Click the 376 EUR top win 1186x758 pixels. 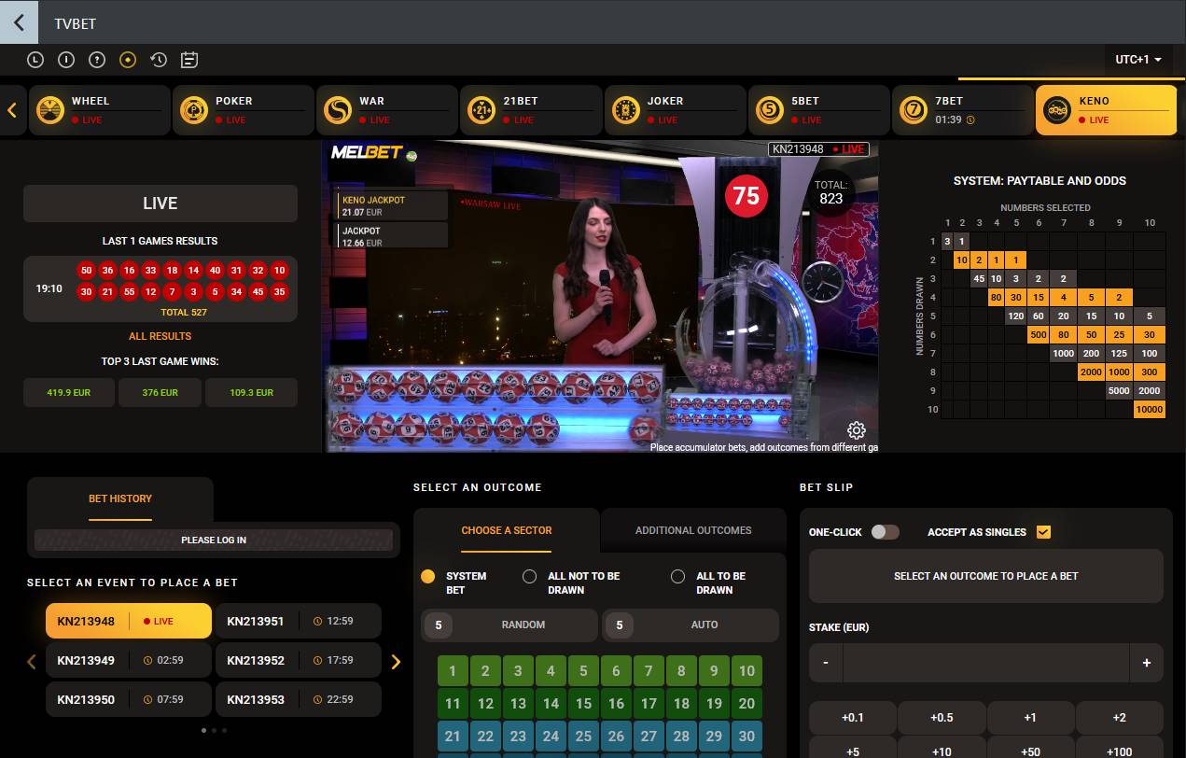click(160, 393)
